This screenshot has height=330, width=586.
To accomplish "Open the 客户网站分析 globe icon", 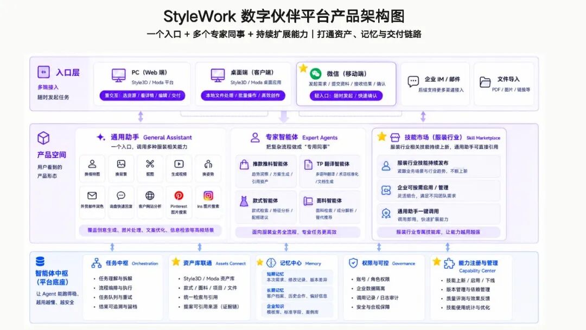I will (150, 196).
